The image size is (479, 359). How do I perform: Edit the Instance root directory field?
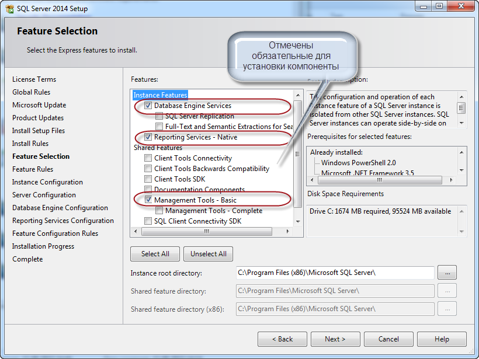(335, 273)
